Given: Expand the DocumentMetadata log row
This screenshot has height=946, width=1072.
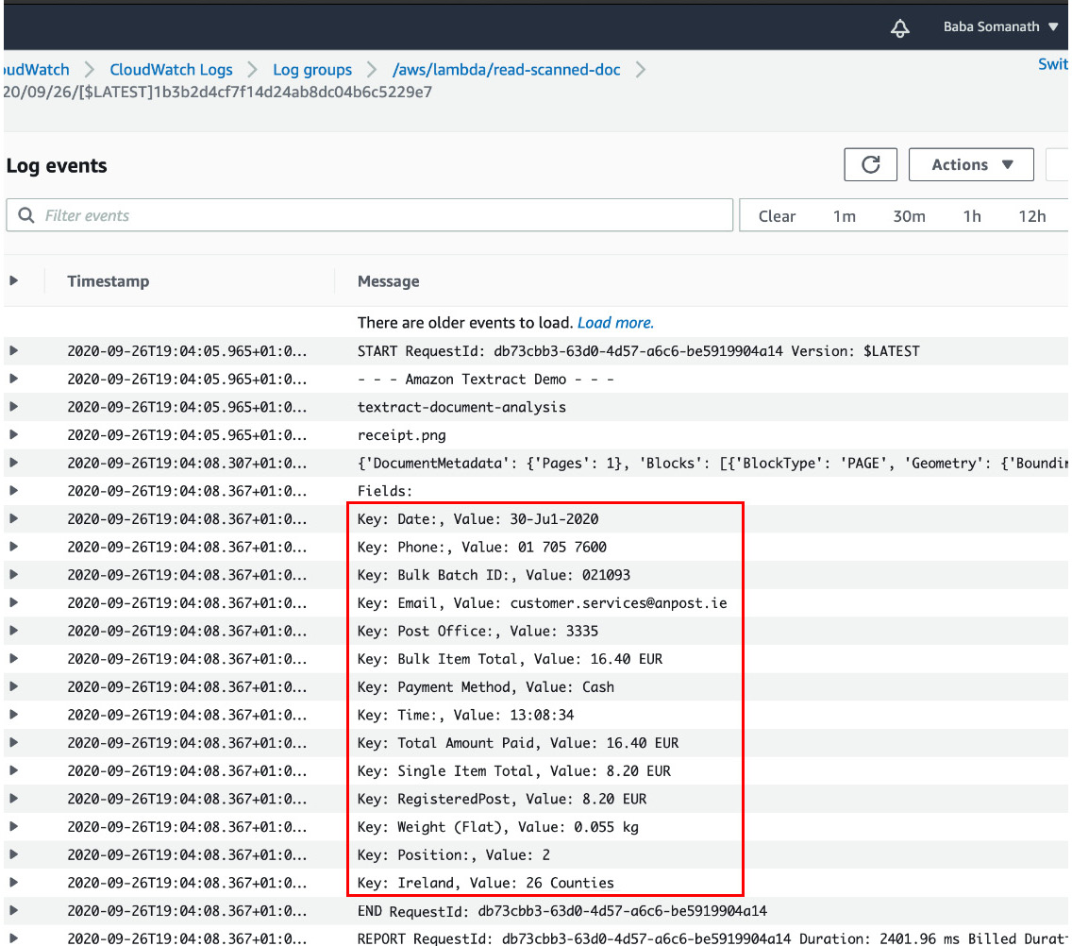Looking at the screenshot, I should pyautogui.click(x=13, y=463).
